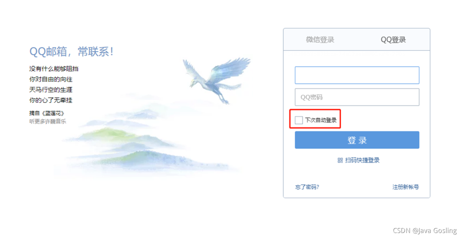Click into the QQ密码 password field

click(357, 97)
